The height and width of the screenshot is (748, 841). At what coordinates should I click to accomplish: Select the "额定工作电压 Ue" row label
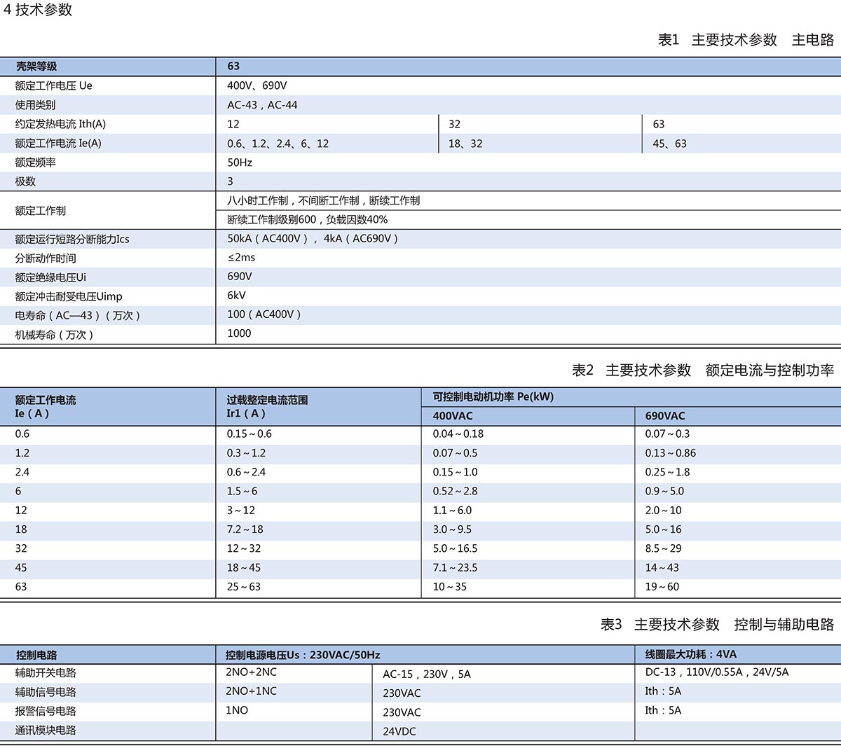[x=54, y=85]
